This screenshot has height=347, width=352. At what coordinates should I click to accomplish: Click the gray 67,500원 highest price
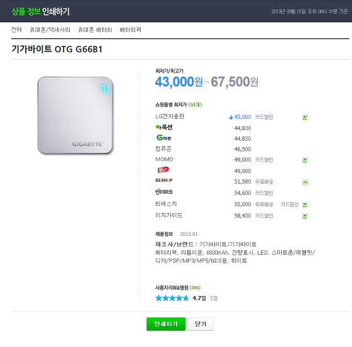(234, 82)
